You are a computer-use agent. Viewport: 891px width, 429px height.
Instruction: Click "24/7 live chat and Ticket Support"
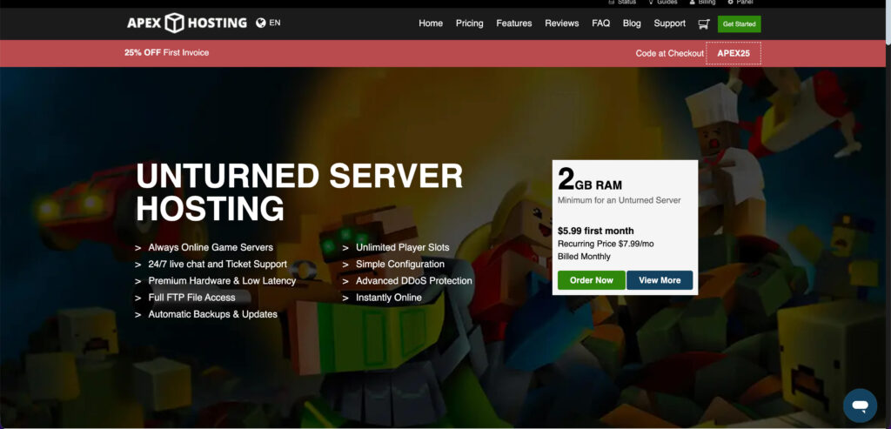tap(218, 265)
